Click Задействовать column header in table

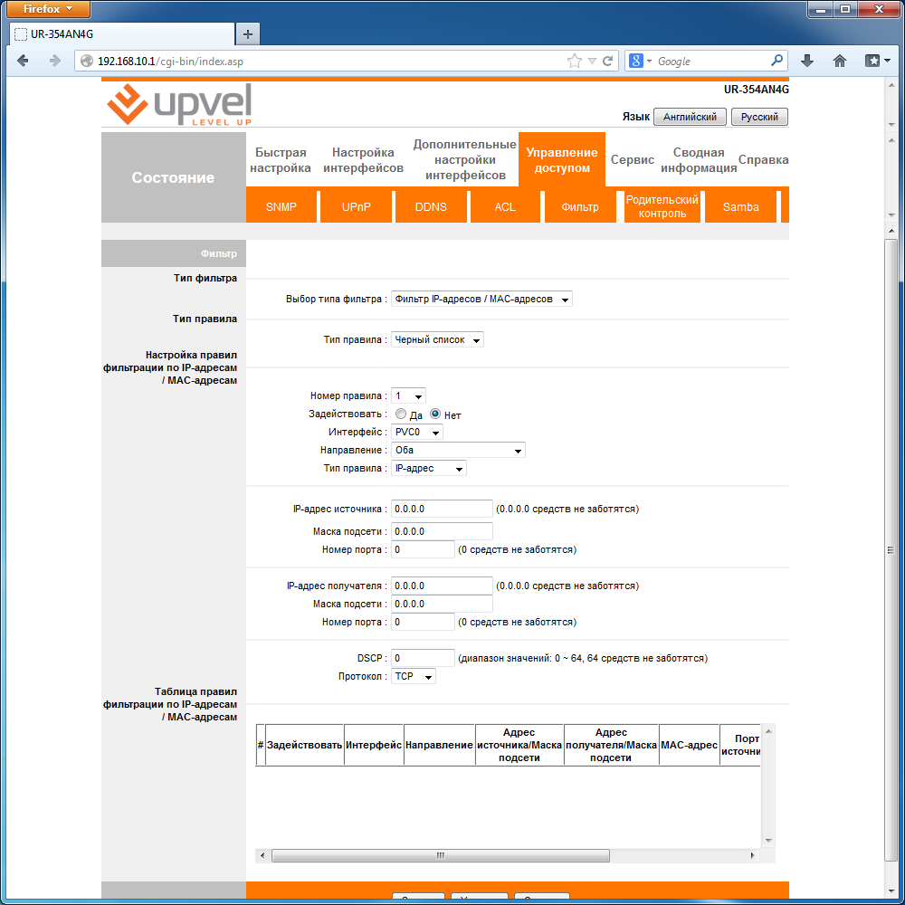point(304,745)
